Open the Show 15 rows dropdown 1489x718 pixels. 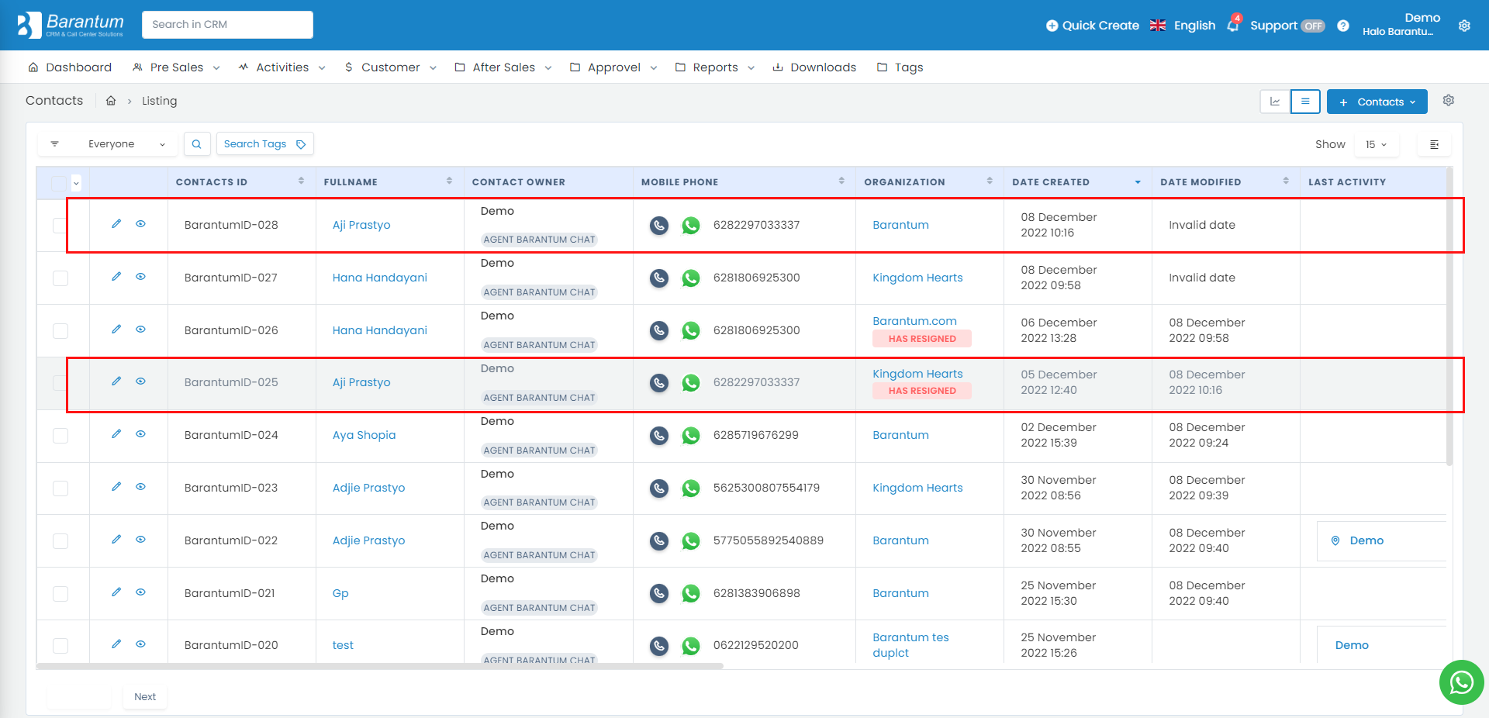point(1377,145)
